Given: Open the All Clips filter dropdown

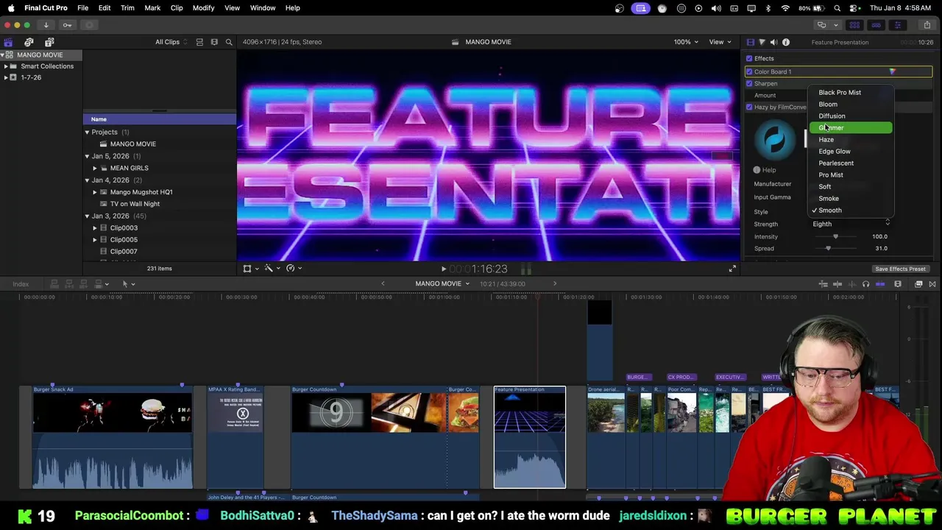Looking at the screenshot, I should coord(171,42).
